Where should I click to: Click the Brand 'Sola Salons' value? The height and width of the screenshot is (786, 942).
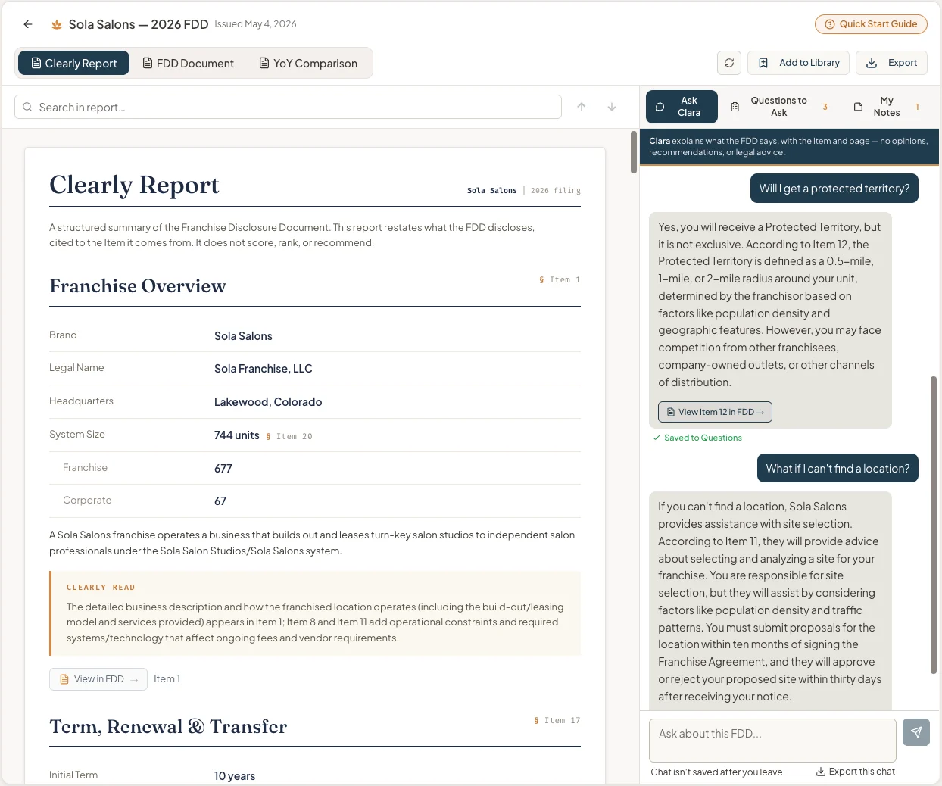[x=243, y=336]
